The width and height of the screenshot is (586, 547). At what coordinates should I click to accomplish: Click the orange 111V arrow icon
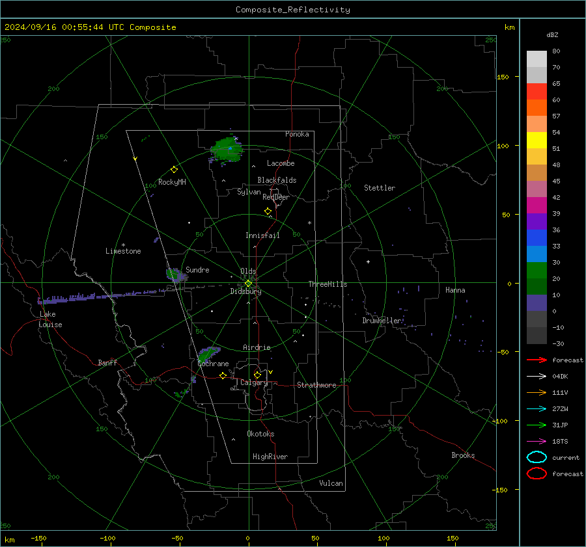537,392
